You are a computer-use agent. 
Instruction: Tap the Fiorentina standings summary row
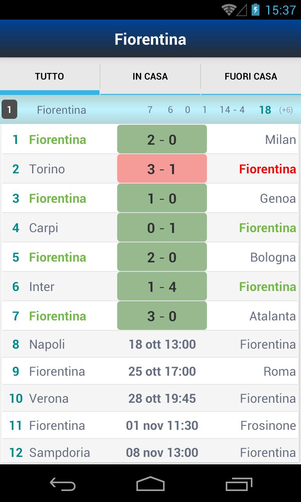150,110
